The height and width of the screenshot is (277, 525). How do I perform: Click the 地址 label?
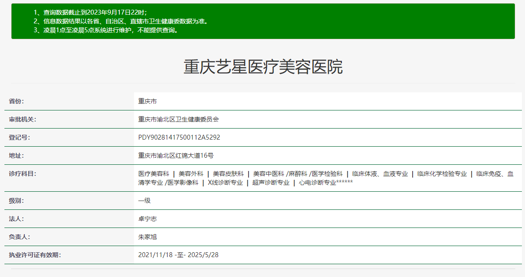(x=16, y=156)
